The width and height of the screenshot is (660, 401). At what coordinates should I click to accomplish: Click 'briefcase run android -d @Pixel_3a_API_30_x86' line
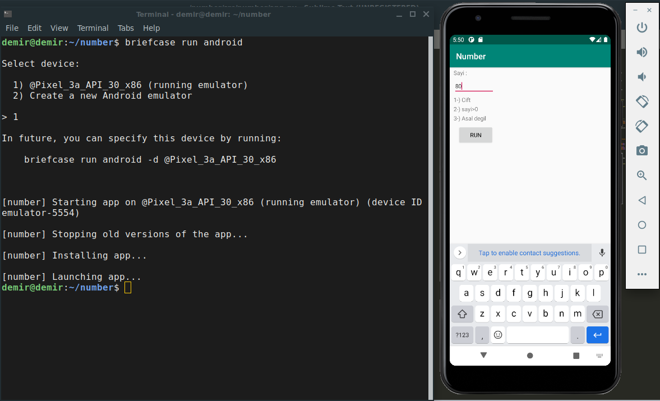[150, 160]
